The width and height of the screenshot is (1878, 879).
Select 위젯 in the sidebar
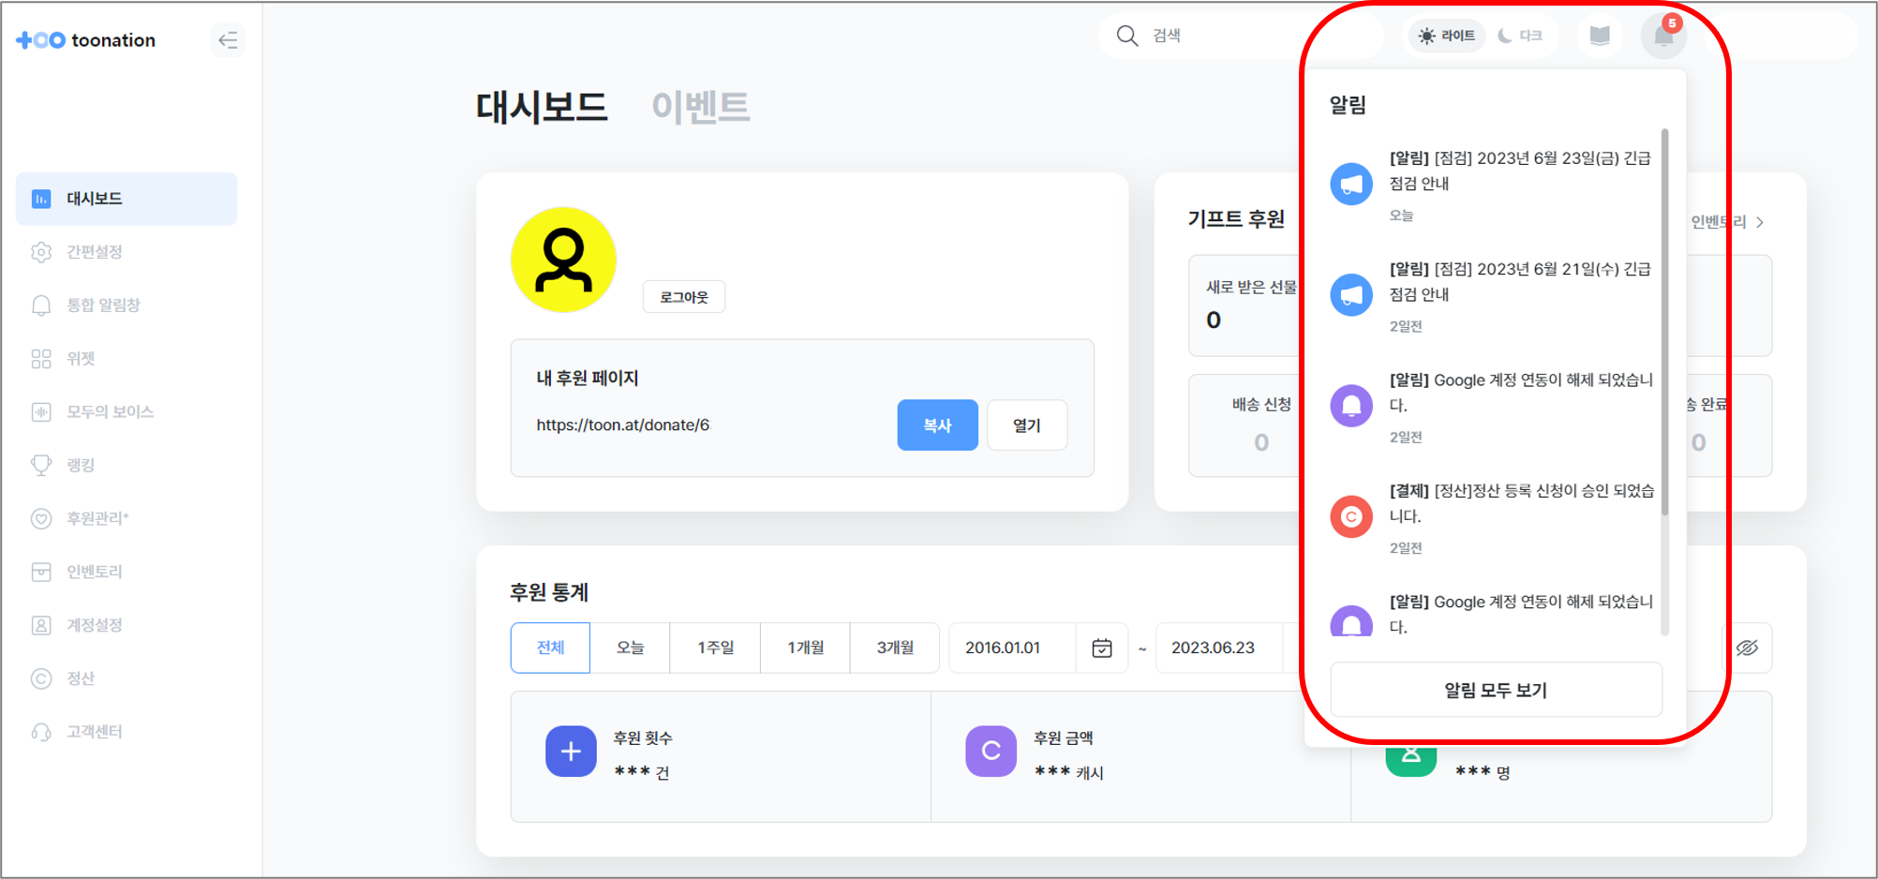click(x=83, y=358)
